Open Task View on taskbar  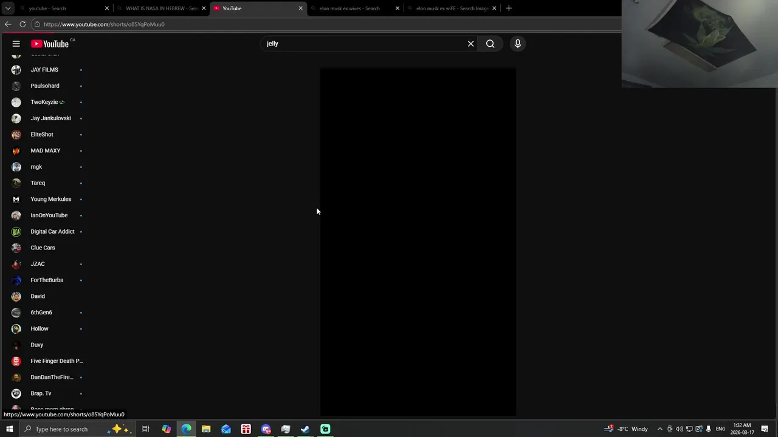(146, 429)
